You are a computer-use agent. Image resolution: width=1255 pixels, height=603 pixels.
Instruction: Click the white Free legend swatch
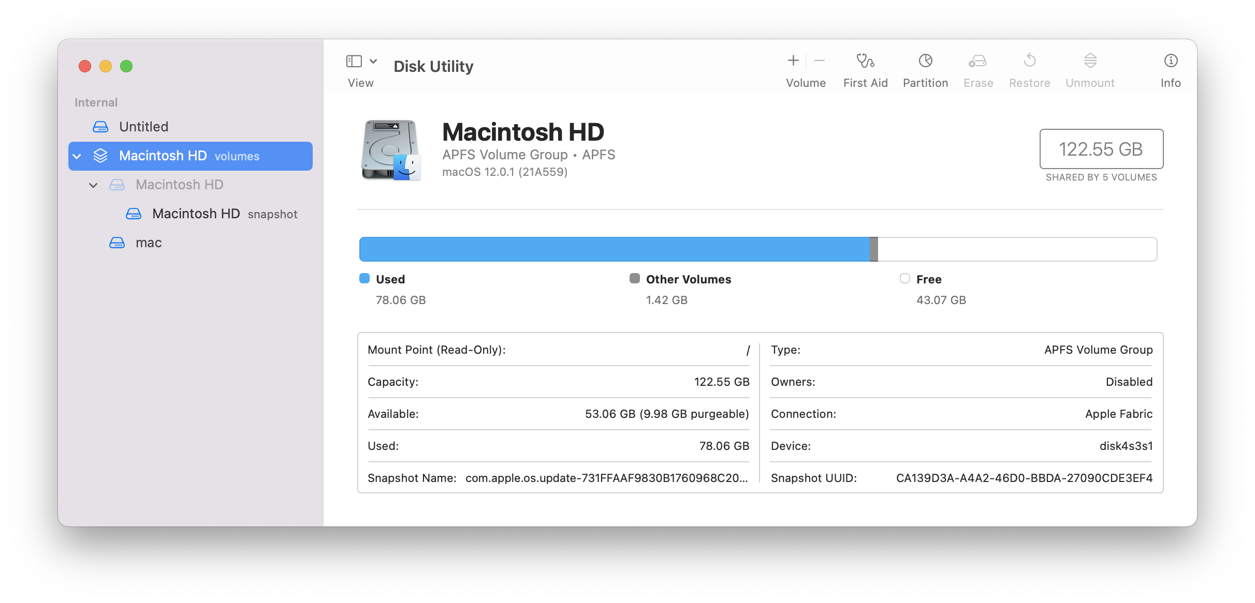pyautogui.click(x=904, y=279)
